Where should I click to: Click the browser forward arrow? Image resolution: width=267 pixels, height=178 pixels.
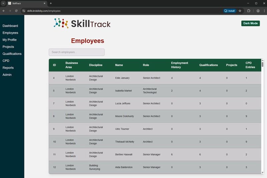click(10, 11)
